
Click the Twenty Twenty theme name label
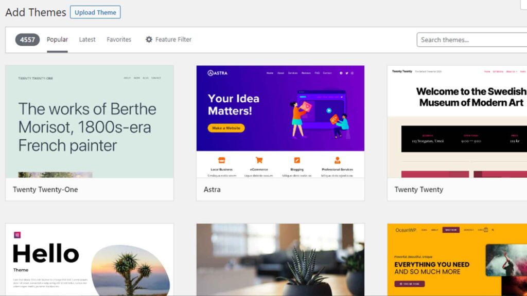419,189
